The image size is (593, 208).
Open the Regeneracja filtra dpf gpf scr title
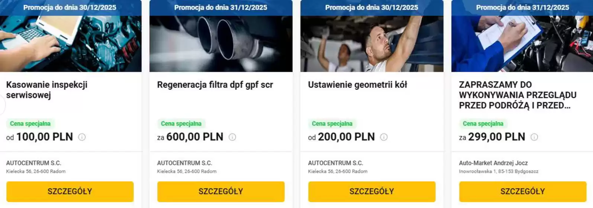point(215,85)
